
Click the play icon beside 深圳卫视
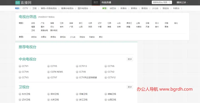[48, 94]
